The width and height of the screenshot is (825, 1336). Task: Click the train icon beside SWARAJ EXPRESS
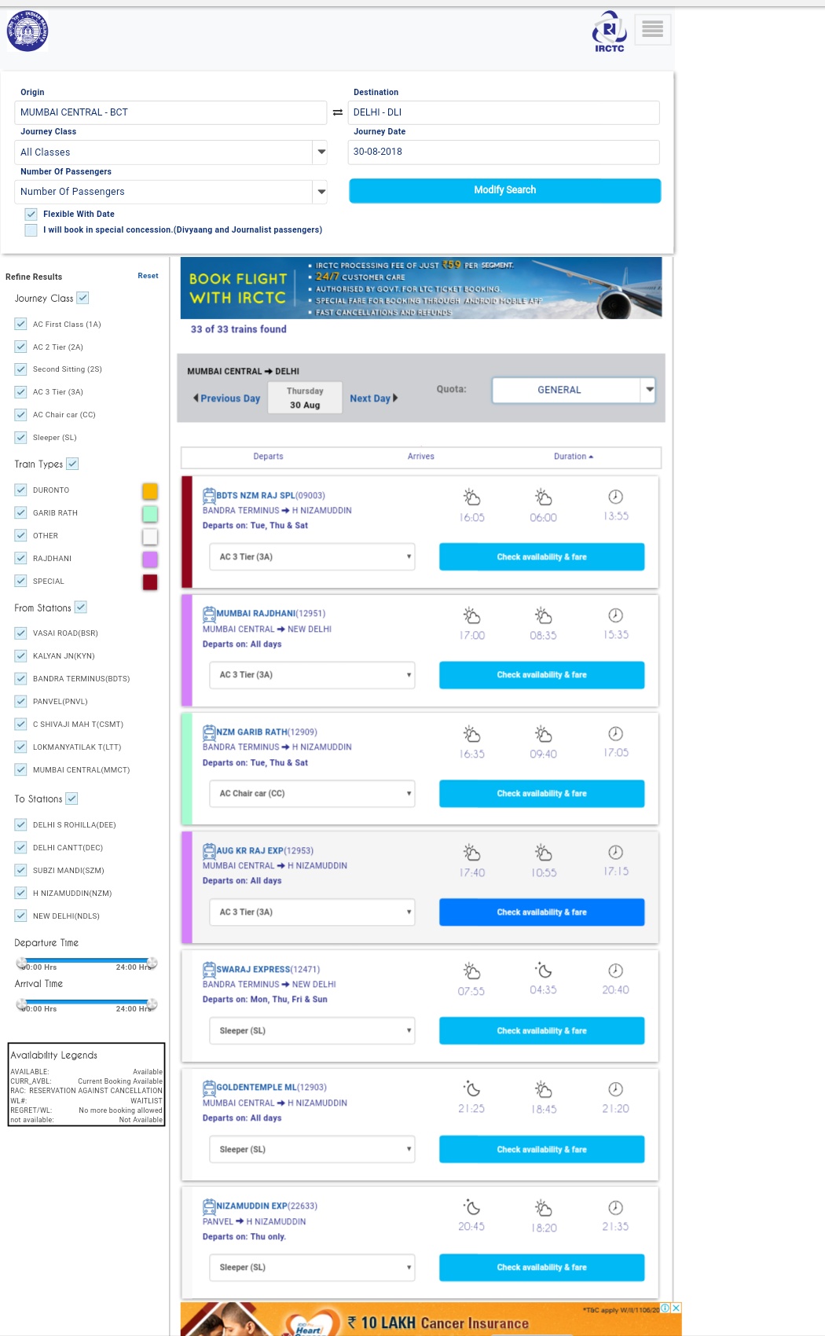tap(209, 969)
